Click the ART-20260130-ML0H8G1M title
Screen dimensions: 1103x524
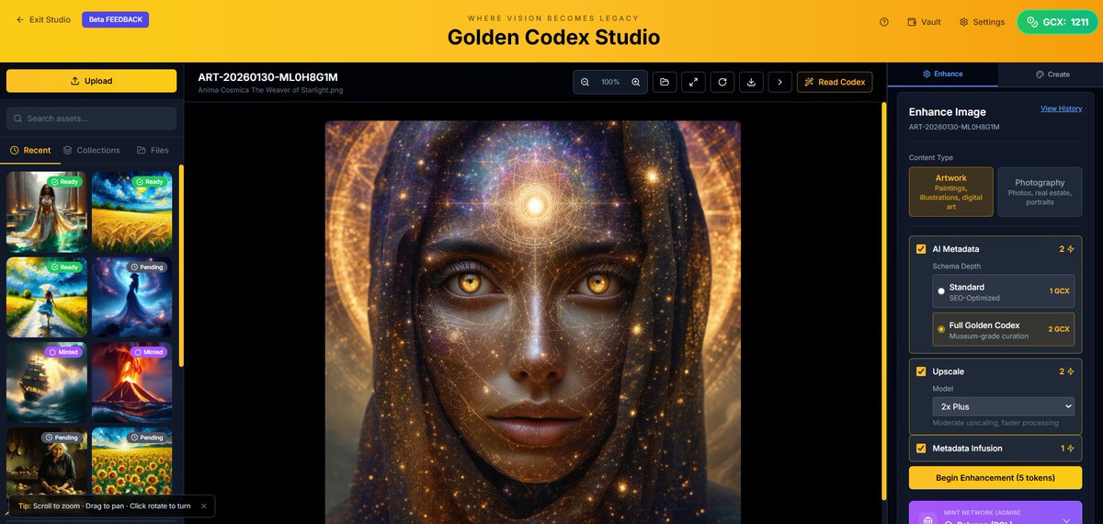tap(267, 77)
